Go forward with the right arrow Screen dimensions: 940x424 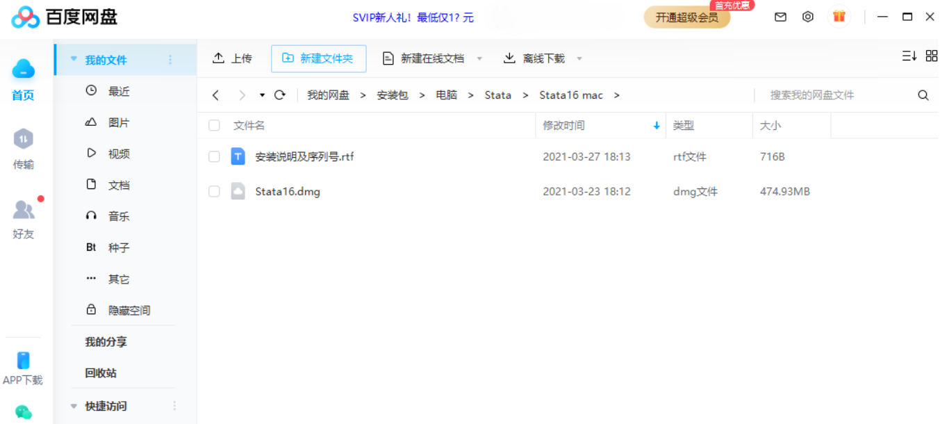(x=242, y=95)
